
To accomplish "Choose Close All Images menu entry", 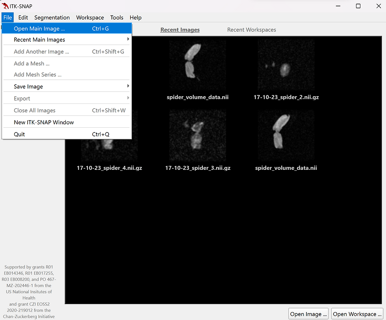I will 67,110.
